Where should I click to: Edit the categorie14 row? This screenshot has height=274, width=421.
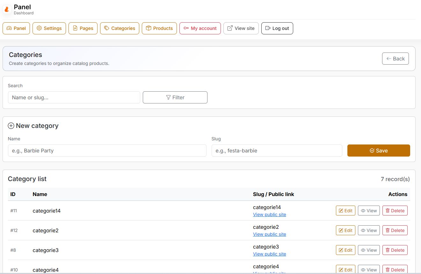coord(345,211)
